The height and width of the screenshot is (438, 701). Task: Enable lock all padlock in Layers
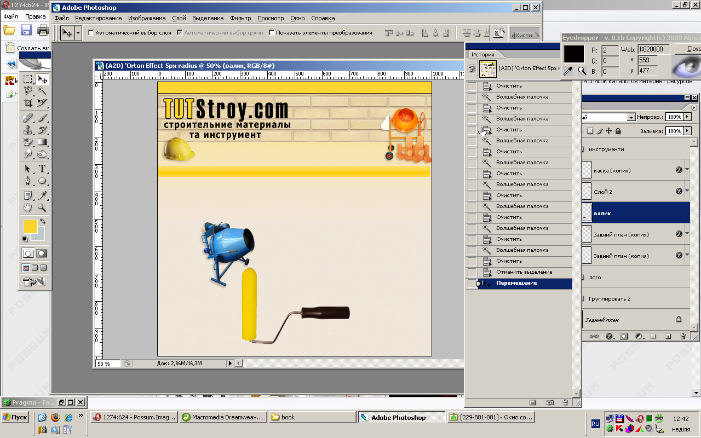pos(618,131)
